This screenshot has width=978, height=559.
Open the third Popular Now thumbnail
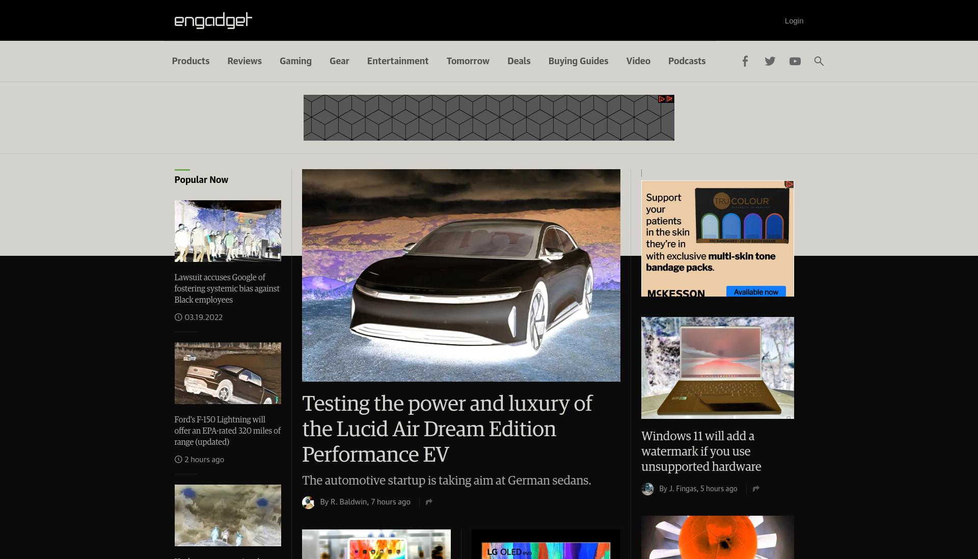(x=228, y=515)
